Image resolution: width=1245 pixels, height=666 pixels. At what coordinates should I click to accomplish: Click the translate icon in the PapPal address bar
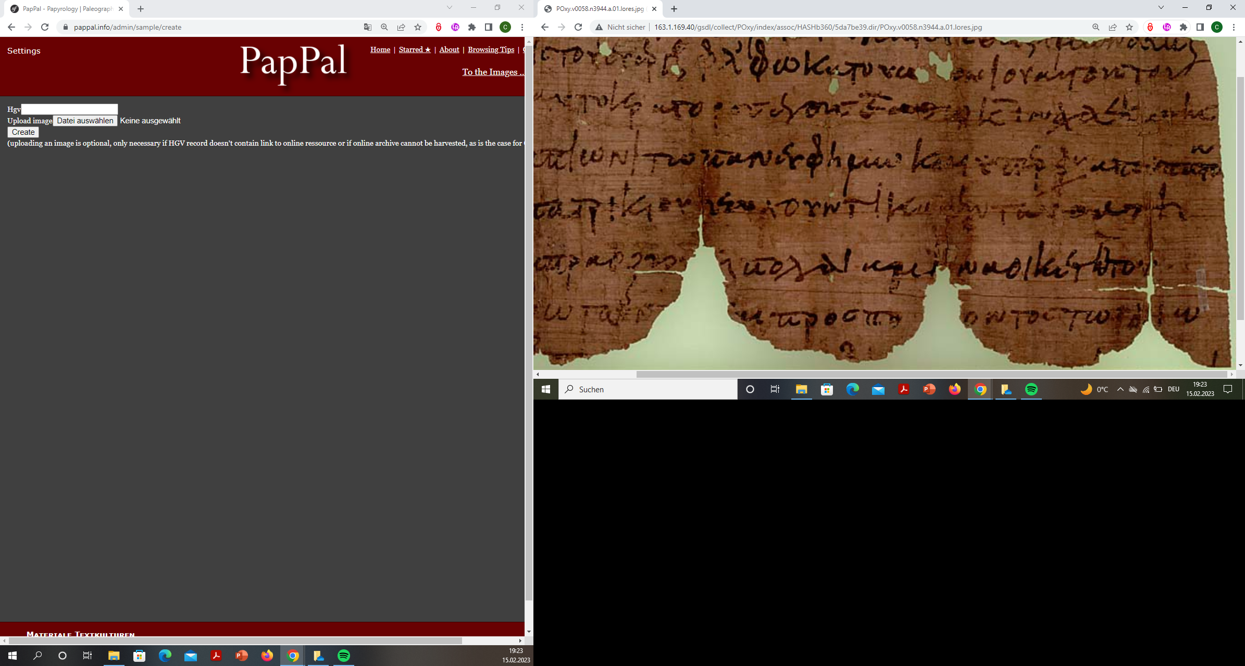[x=368, y=27]
